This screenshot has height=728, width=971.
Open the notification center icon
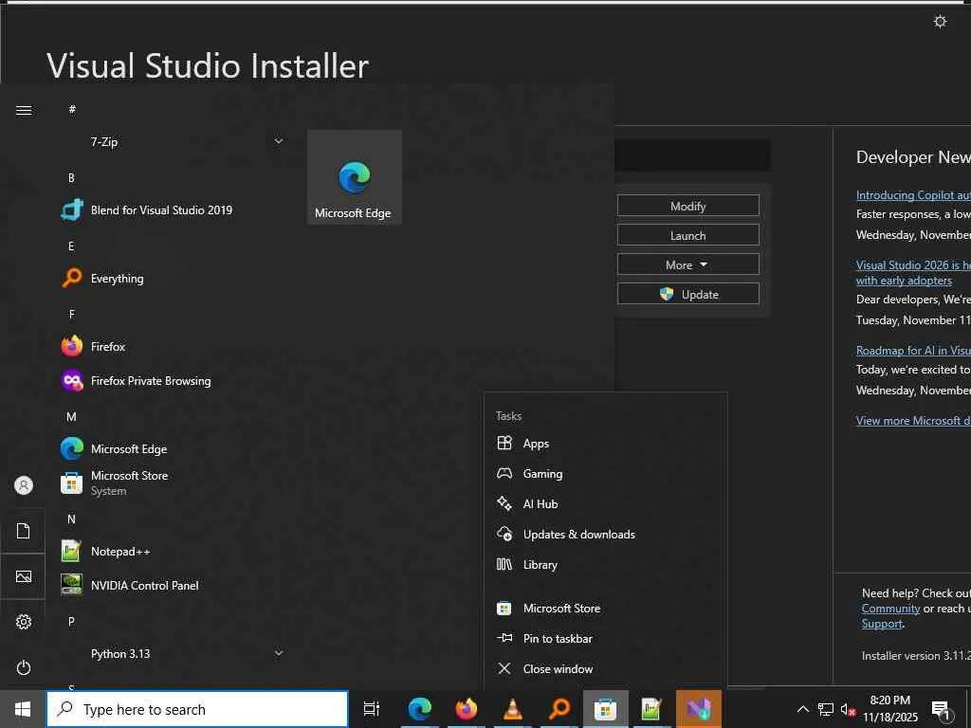click(x=941, y=710)
